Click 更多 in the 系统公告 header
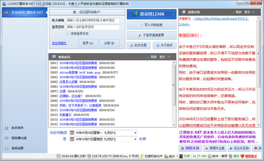 [249, 12]
